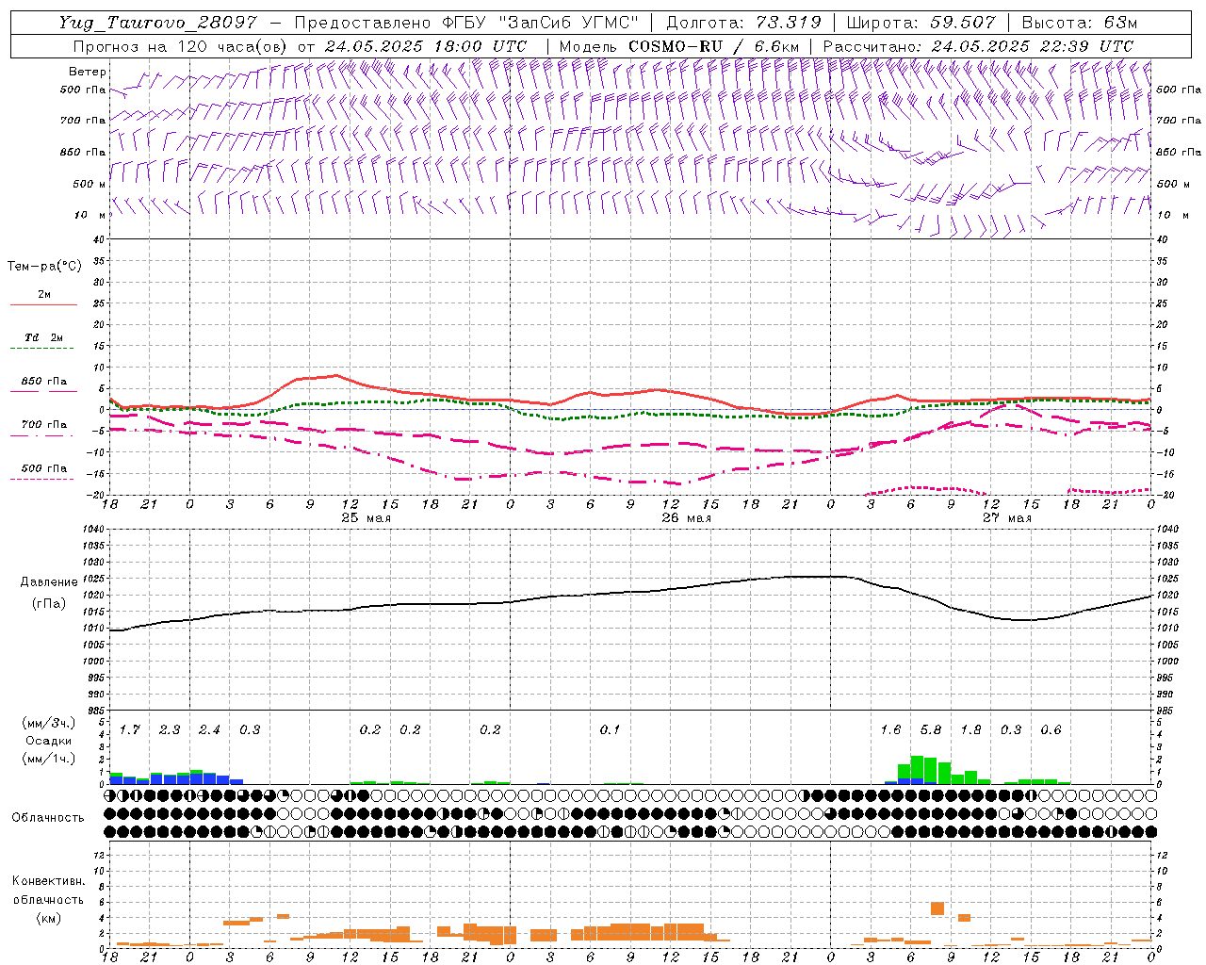This screenshot has height=965, width=1206.
Task: Click the Облачность row label
Action: pos(48,817)
